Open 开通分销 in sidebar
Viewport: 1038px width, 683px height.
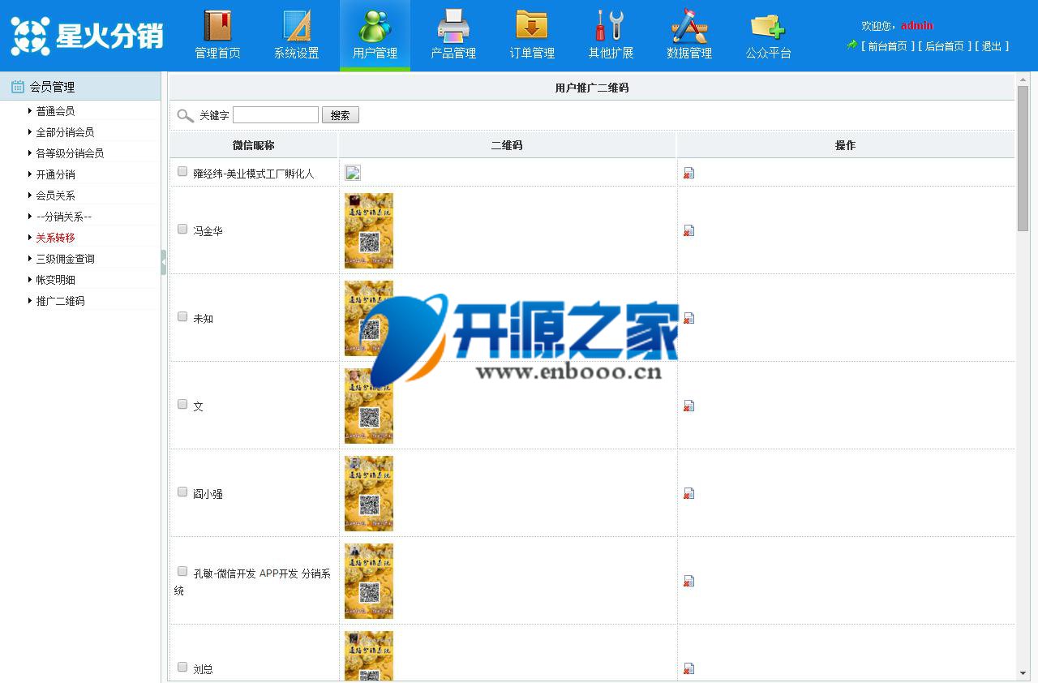tap(55, 174)
